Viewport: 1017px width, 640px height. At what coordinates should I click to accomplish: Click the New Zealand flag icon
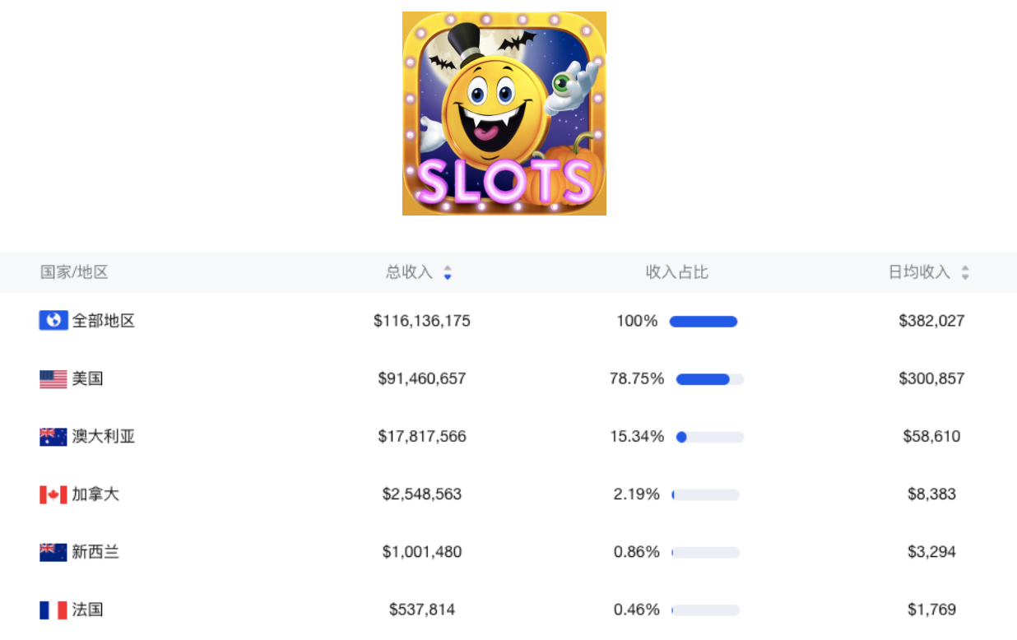pyautogui.click(x=53, y=552)
